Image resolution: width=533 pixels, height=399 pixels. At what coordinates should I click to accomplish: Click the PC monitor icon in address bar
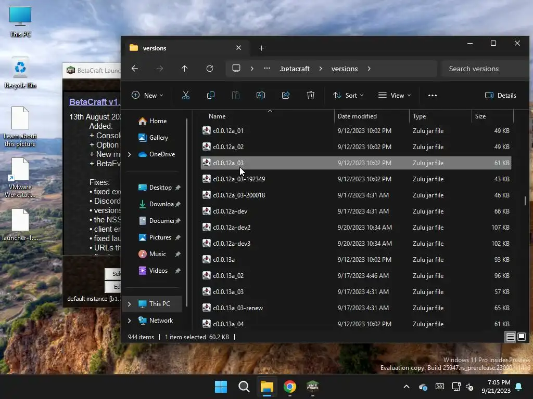click(236, 69)
